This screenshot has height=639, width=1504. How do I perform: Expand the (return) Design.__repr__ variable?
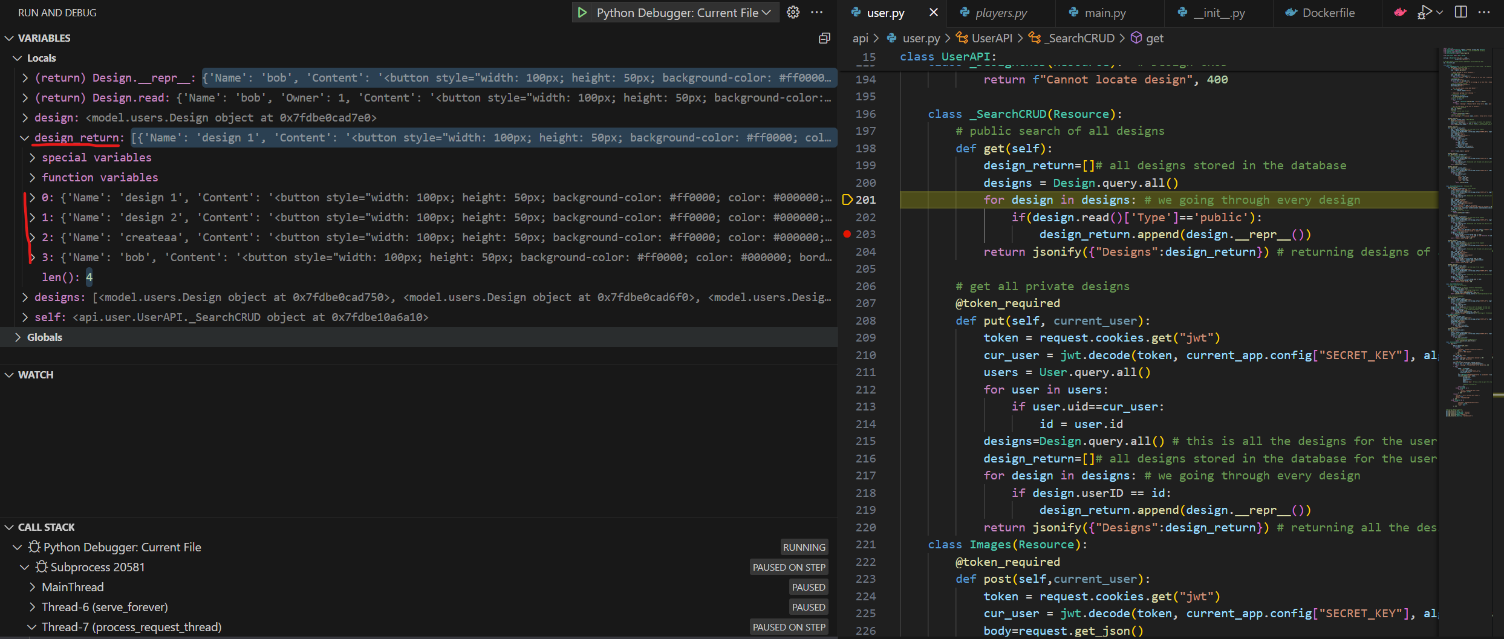pyautogui.click(x=25, y=78)
